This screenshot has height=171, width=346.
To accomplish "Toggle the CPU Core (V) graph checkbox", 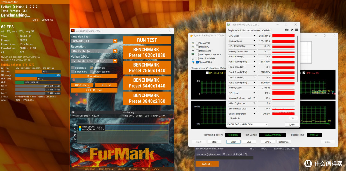I will pos(304,73).
